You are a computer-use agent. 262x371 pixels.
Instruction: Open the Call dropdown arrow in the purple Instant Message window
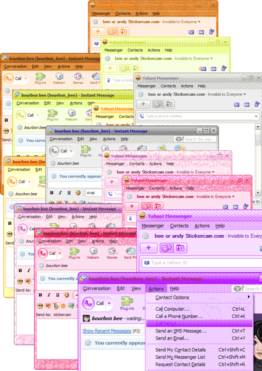tap(109, 303)
